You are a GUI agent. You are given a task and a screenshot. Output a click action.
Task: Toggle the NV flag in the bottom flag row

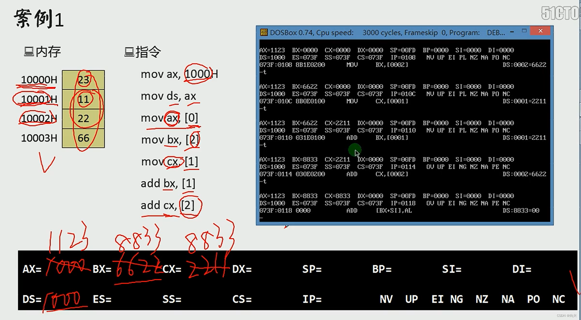[x=386, y=299]
